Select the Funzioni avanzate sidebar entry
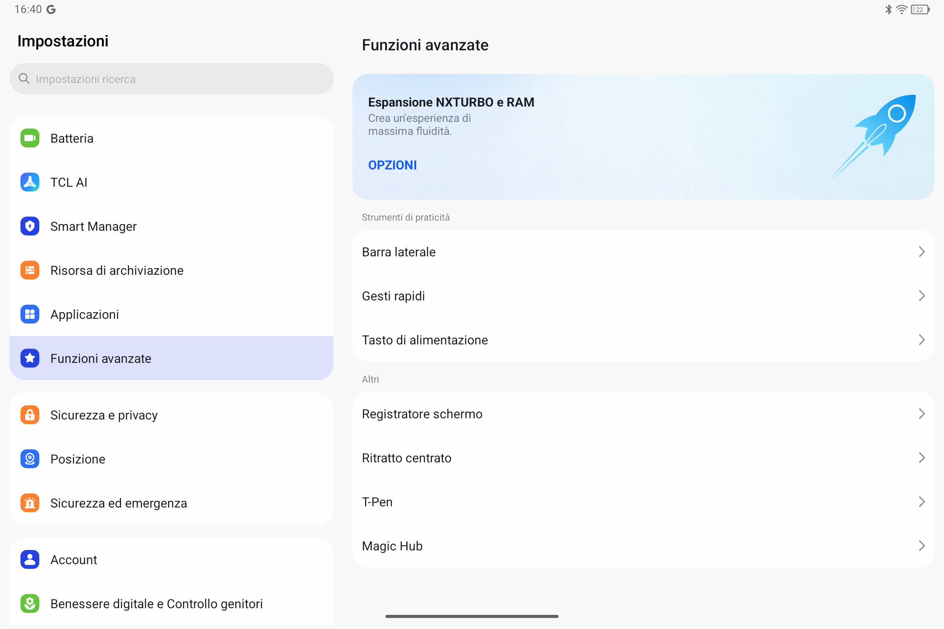This screenshot has width=944, height=629. click(171, 358)
